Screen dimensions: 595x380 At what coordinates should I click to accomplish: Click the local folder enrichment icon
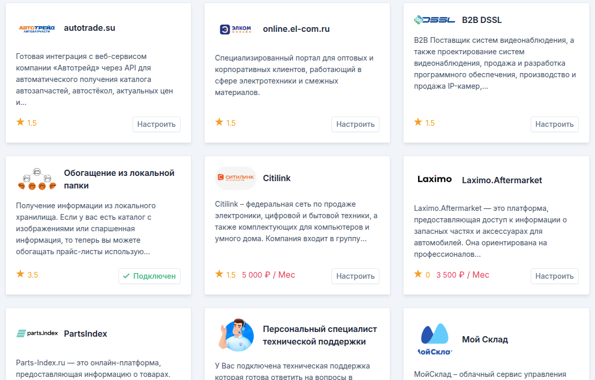pos(37,179)
